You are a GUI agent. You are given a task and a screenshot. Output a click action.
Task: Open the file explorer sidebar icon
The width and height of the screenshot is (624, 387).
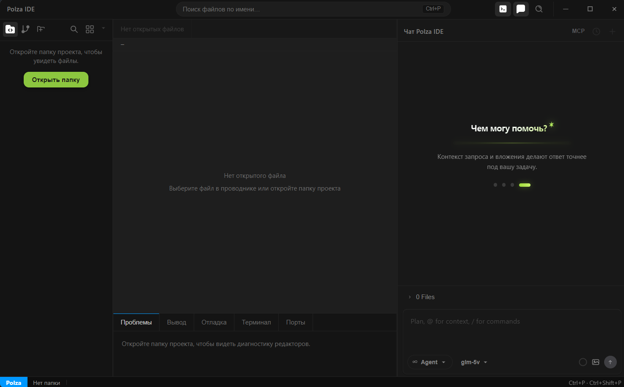10,30
